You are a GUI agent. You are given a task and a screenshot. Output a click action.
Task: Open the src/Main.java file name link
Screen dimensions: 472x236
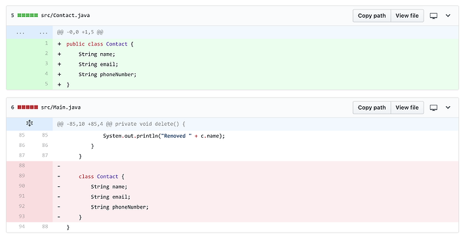61,107
